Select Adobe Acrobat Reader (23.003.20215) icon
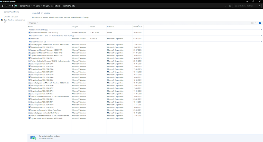Image resolution: width=263 pixels, height=142 pixels. (30, 32)
